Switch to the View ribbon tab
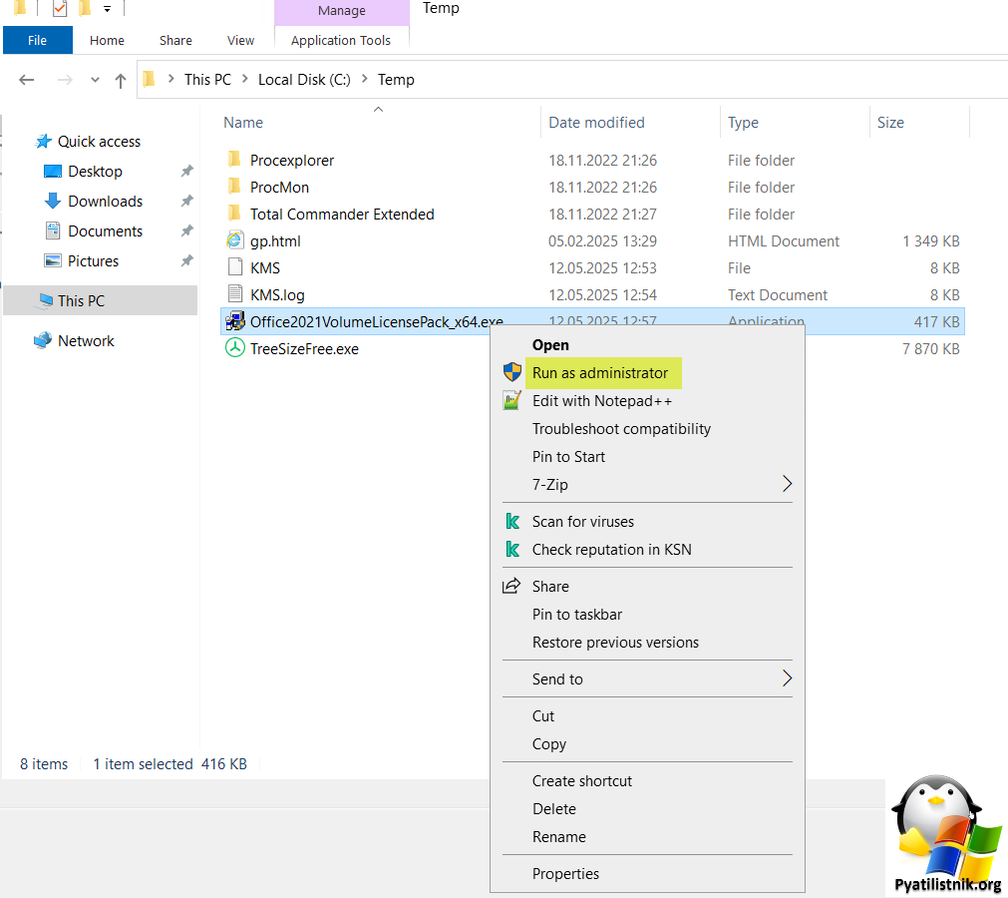The width and height of the screenshot is (1008, 898). 240,40
